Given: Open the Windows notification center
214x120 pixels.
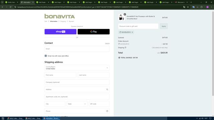Looking at the screenshot, I should 210,118.
